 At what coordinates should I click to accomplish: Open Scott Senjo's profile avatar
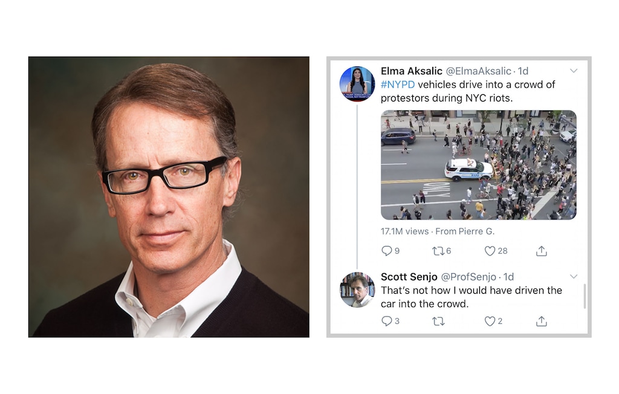pyautogui.click(x=357, y=290)
